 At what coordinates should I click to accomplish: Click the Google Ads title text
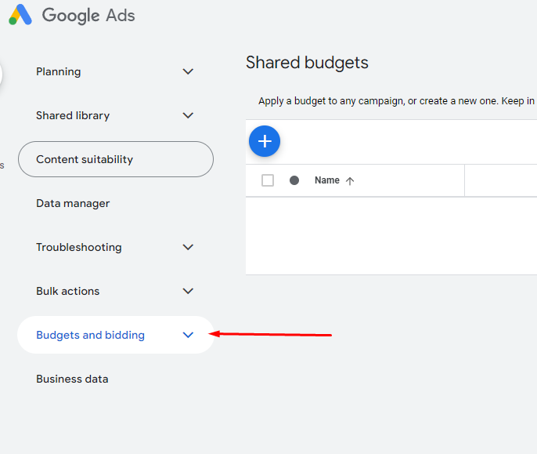coord(88,15)
